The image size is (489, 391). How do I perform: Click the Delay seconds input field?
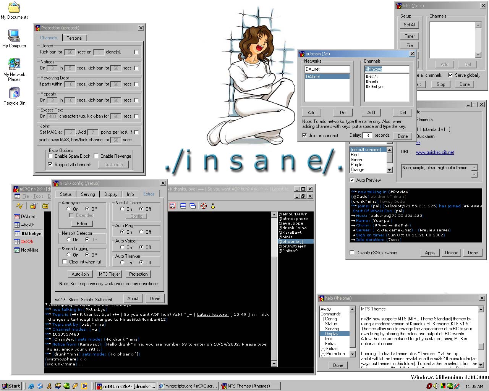(x=367, y=135)
